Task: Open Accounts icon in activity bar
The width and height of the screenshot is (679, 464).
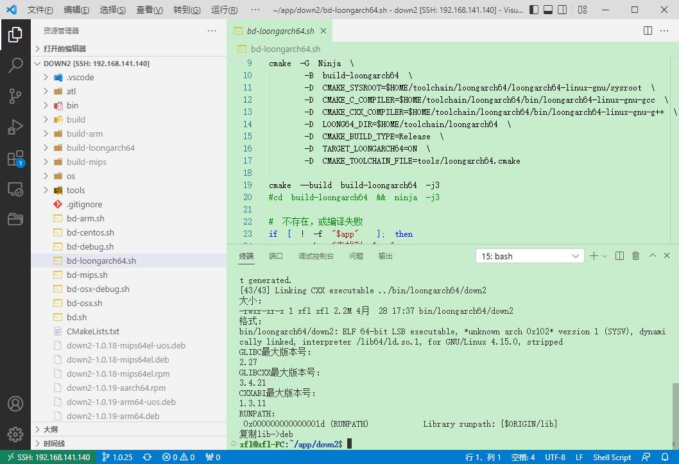Action: click(15, 404)
